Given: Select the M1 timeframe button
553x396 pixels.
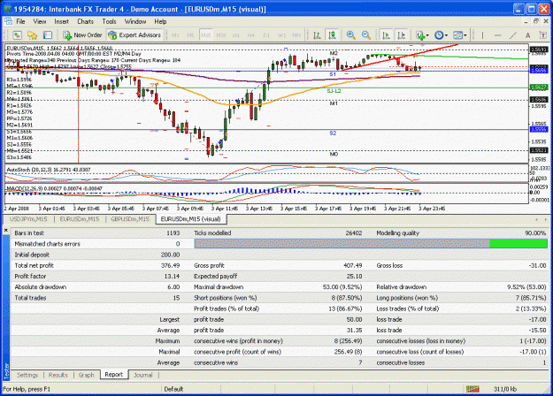Looking at the screenshot, I should point(175,35).
